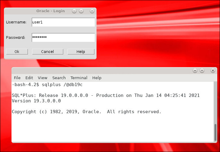220x152 pixels.
Task: Cancel the Oracle Login dialog
Action: pyautogui.click(x=48, y=52)
